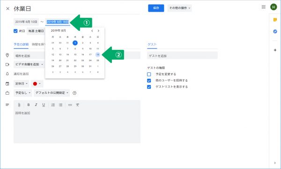Select day 24 in the date picker
Viewport: 281px width, 169px height.
90,60
